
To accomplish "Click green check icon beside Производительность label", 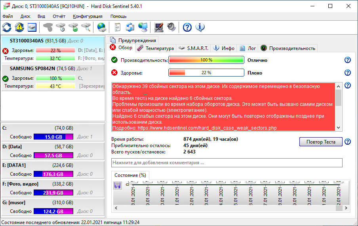I will (114, 60).
